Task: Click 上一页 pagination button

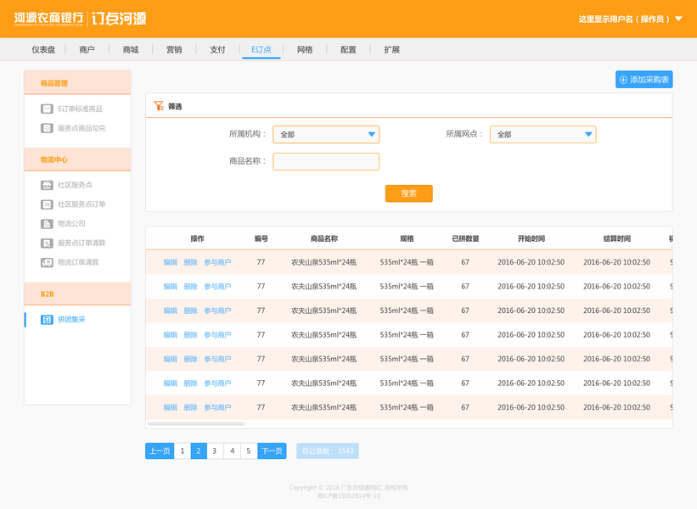Action: pos(160,450)
